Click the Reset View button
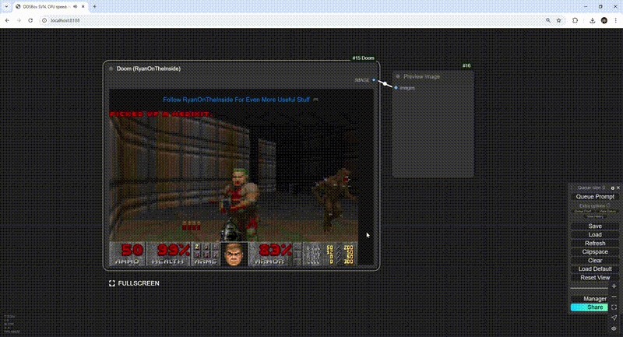Viewport: 623px width, 337px height. coord(595,277)
